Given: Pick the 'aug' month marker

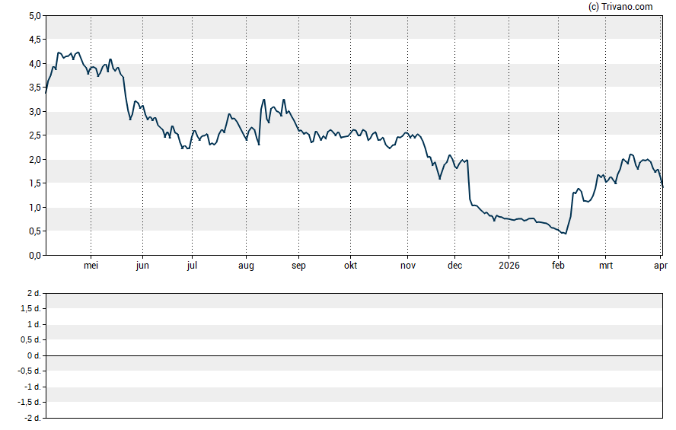Looking at the screenshot, I should click(246, 266).
